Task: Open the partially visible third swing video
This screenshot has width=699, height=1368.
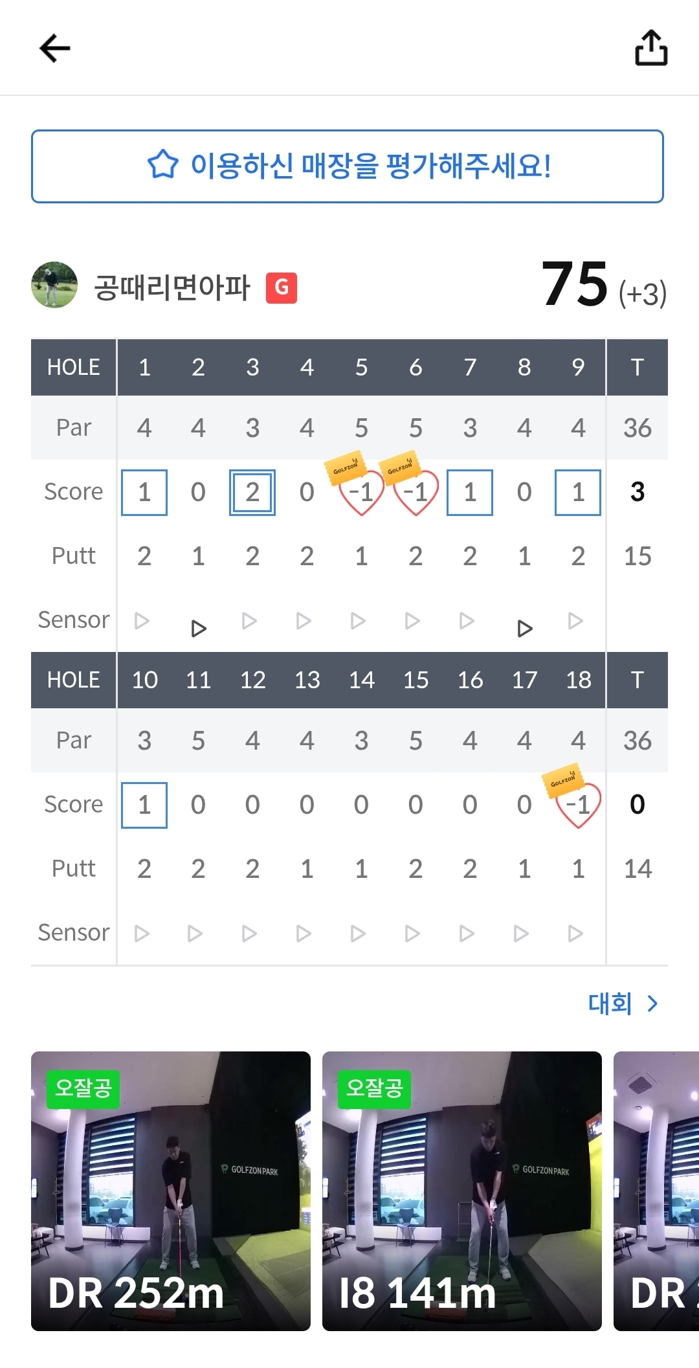Action: [656, 1191]
